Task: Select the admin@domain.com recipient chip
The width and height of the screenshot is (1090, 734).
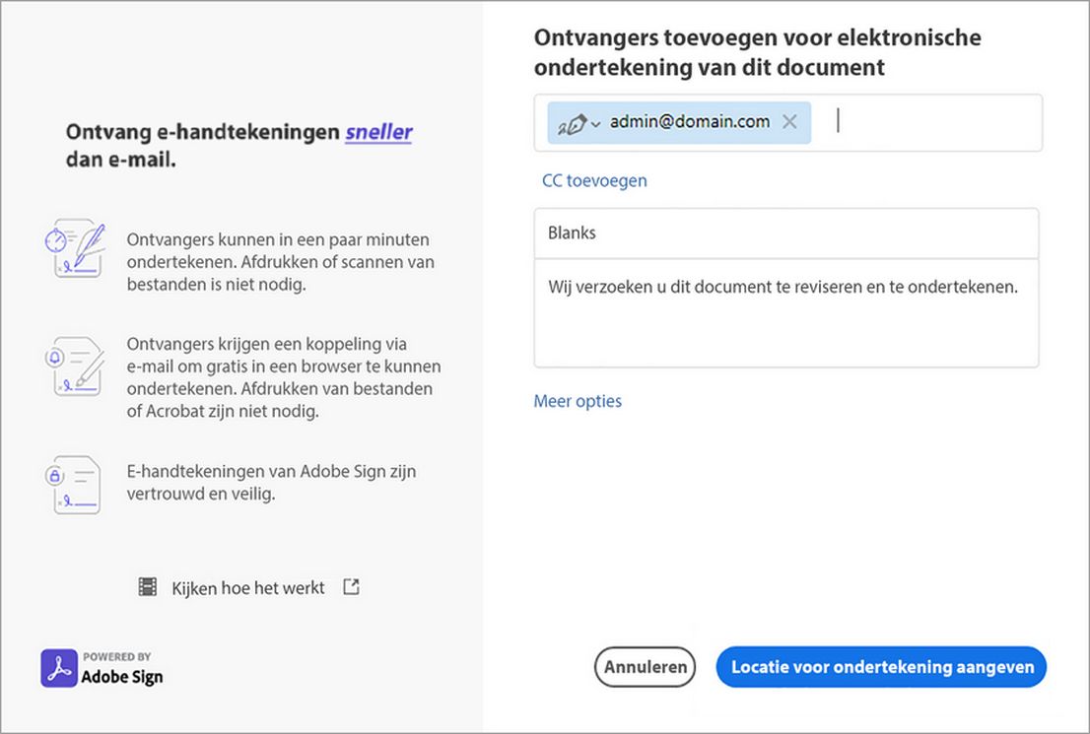Action: pyautogui.click(x=690, y=121)
